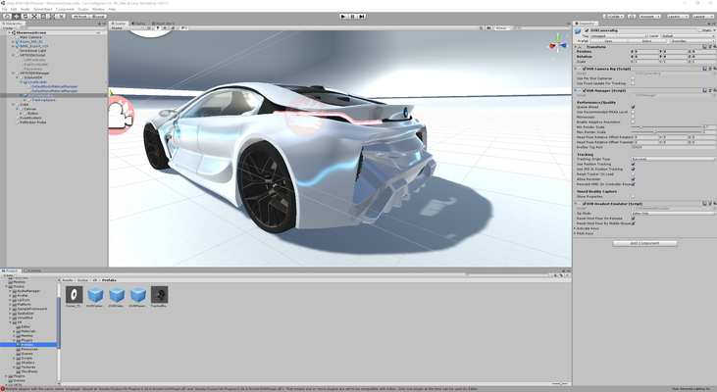
Task: Collapse the VRTKSDKManager hierarchy node
Action: coord(13,73)
